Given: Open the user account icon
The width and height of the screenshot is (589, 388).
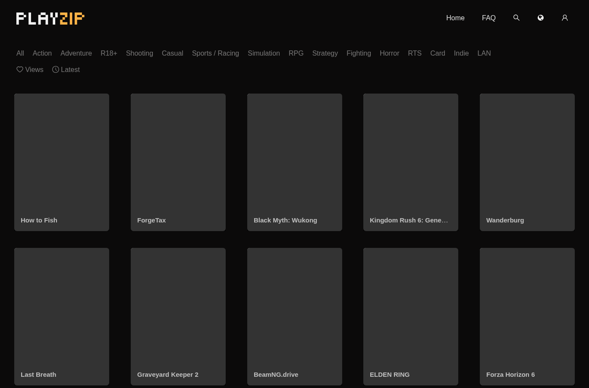Looking at the screenshot, I should [564, 18].
